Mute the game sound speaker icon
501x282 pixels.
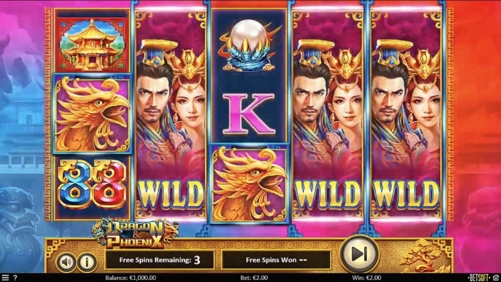tap(66, 262)
